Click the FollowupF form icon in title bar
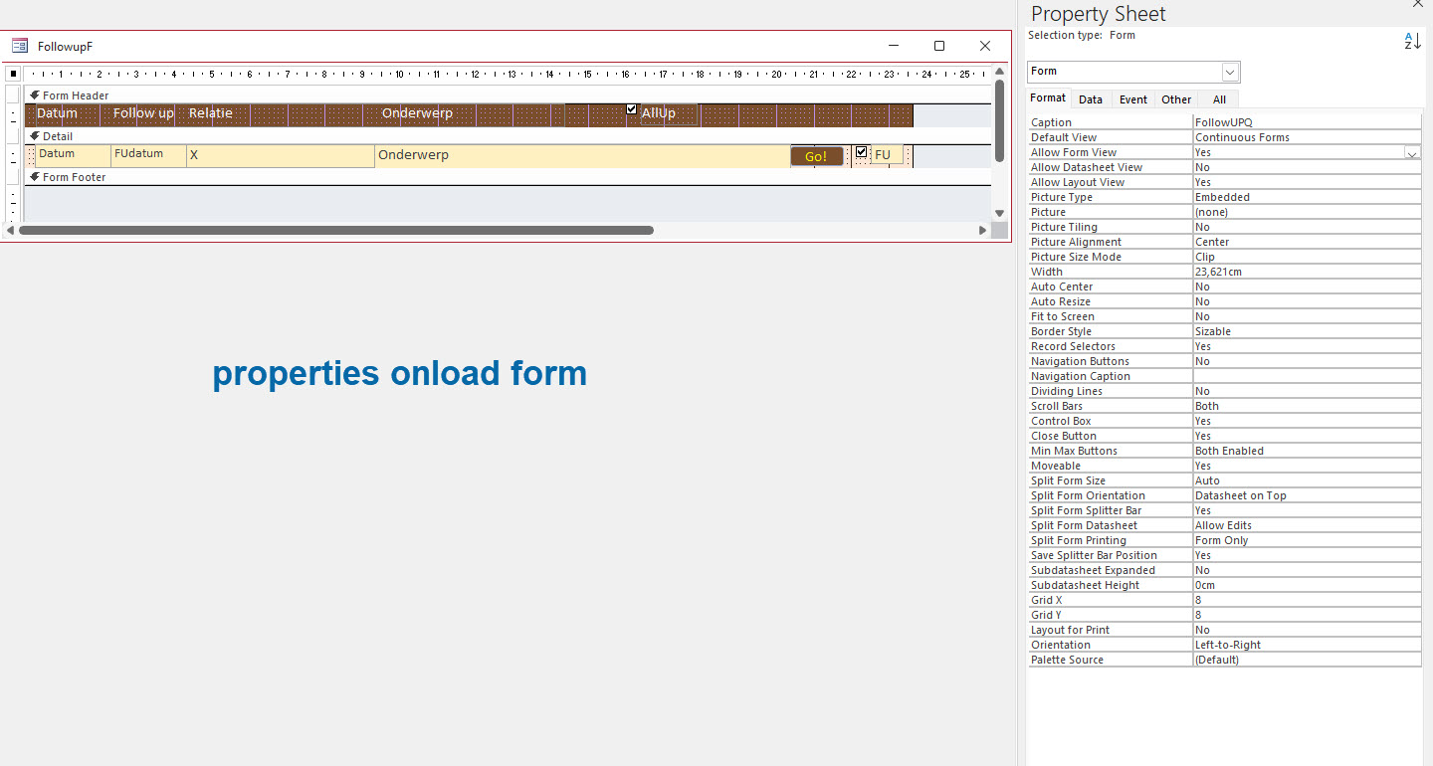 coord(20,46)
